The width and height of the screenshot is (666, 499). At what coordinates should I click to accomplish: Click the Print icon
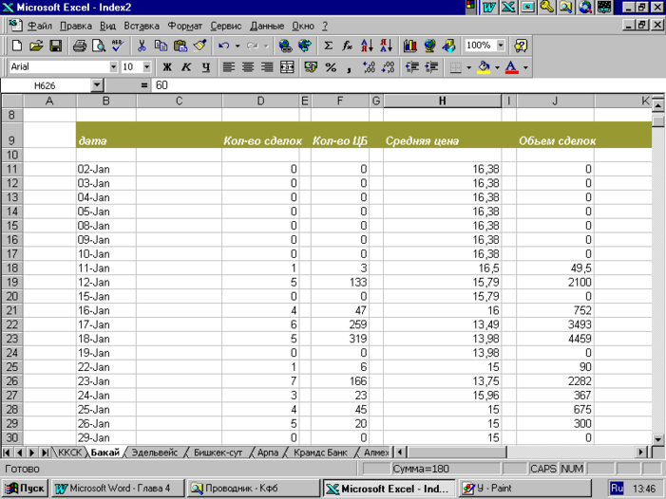(80, 46)
